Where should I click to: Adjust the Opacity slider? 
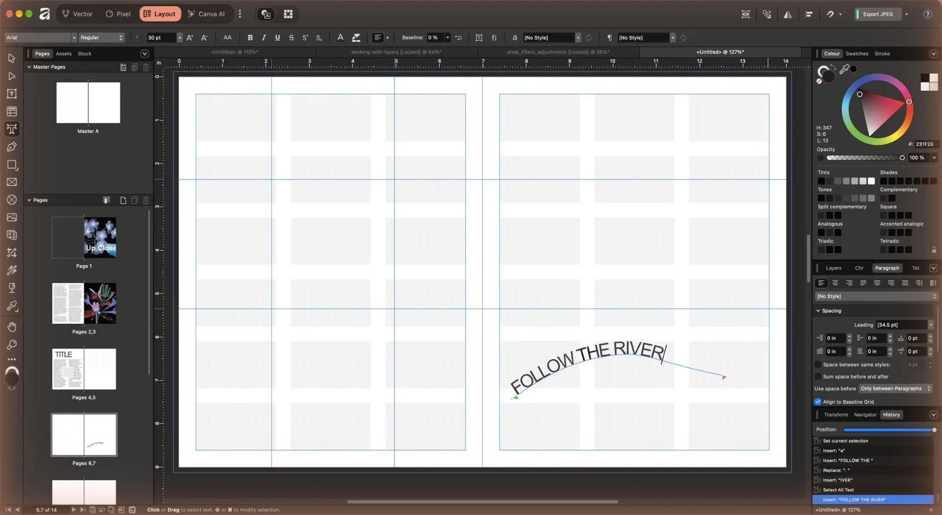click(864, 158)
